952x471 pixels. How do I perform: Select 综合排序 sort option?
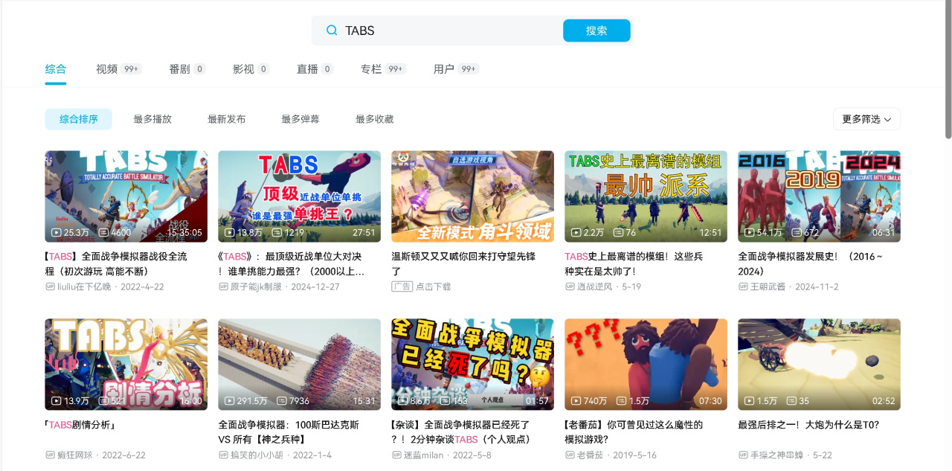[79, 119]
